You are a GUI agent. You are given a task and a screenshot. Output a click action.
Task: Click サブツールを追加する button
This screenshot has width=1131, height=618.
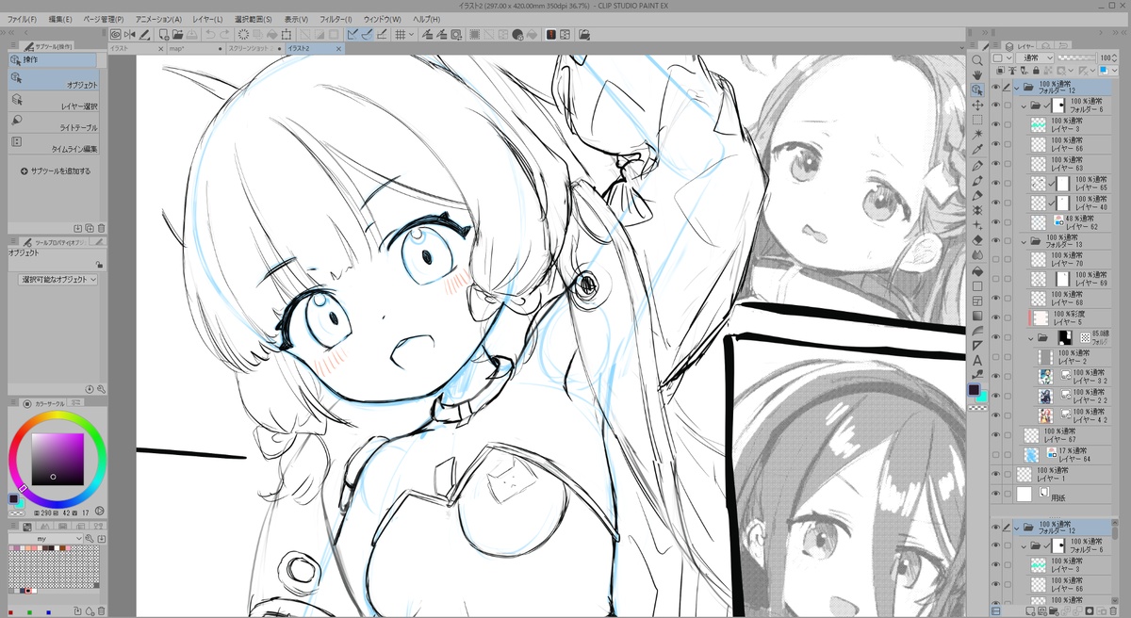click(57, 171)
